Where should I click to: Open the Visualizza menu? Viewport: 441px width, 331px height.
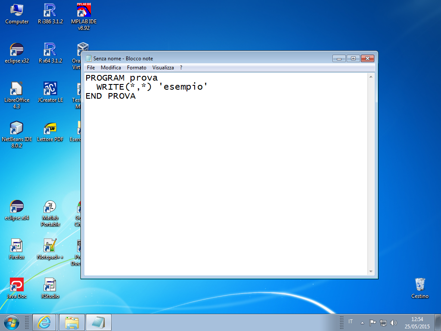(163, 68)
